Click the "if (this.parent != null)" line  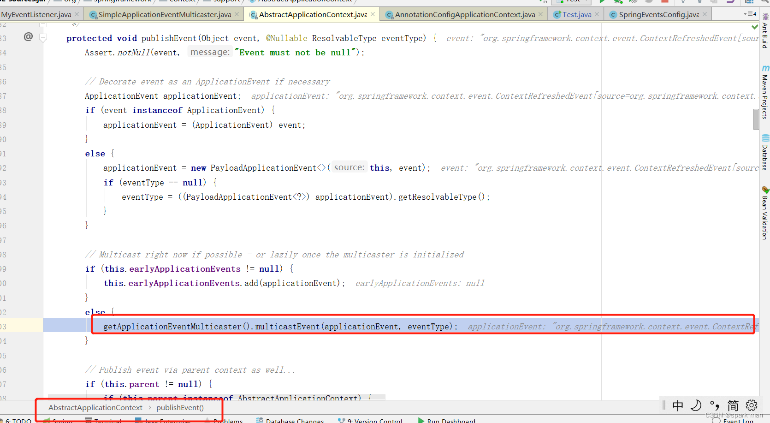pos(148,384)
